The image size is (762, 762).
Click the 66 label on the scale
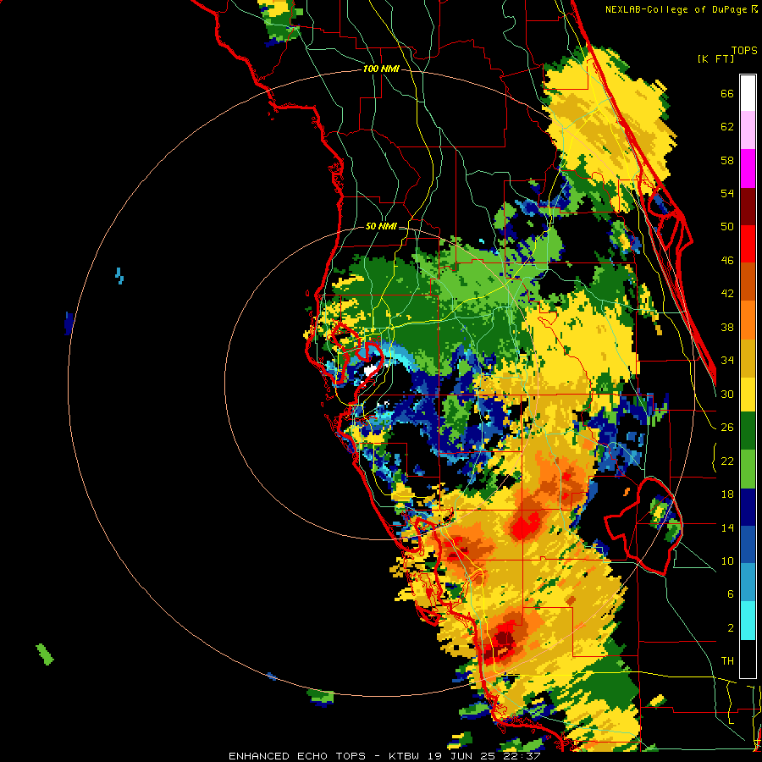tap(727, 94)
